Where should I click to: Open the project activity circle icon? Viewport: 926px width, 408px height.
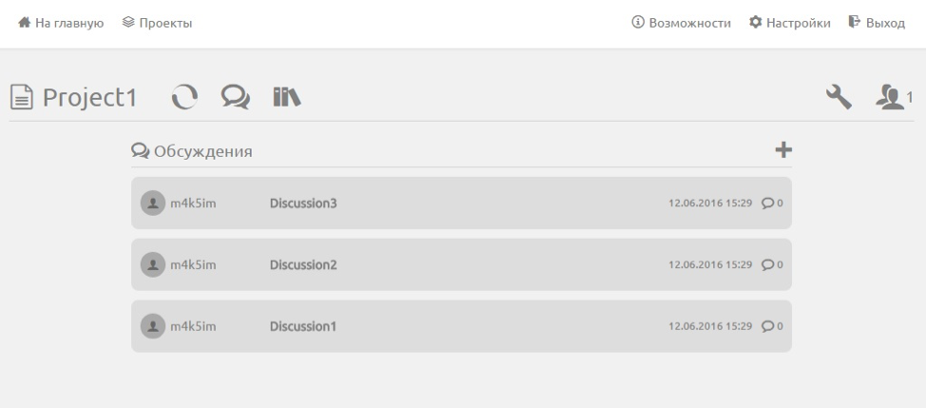pyautogui.click(x=184, y=97)
